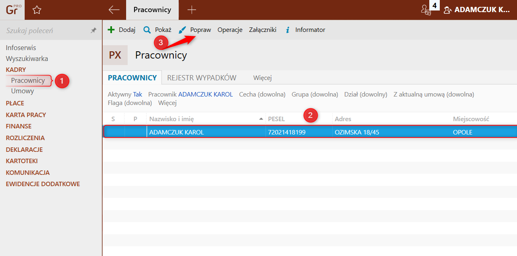Open favorites via the star icon
The height and width of the screenshot is (256, 517).
coord(37,10)
